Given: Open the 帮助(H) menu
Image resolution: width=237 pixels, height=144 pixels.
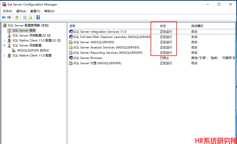Looking at the screenshot, I should 49,11.
